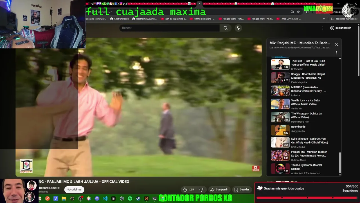Open Steam from the taskbar
This screenshot has height=203, width=360.
pos(138,198)
